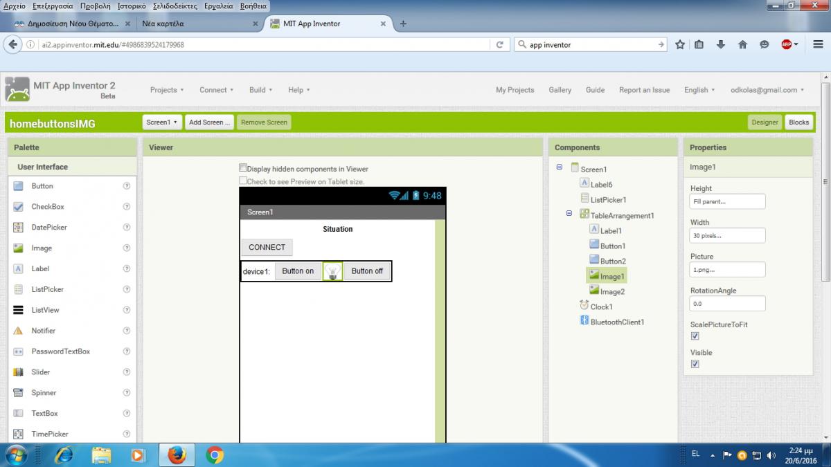This screenshot has width=831, height=467.
Task: Open the English language dropdown
Action: [x=700, y=90]
